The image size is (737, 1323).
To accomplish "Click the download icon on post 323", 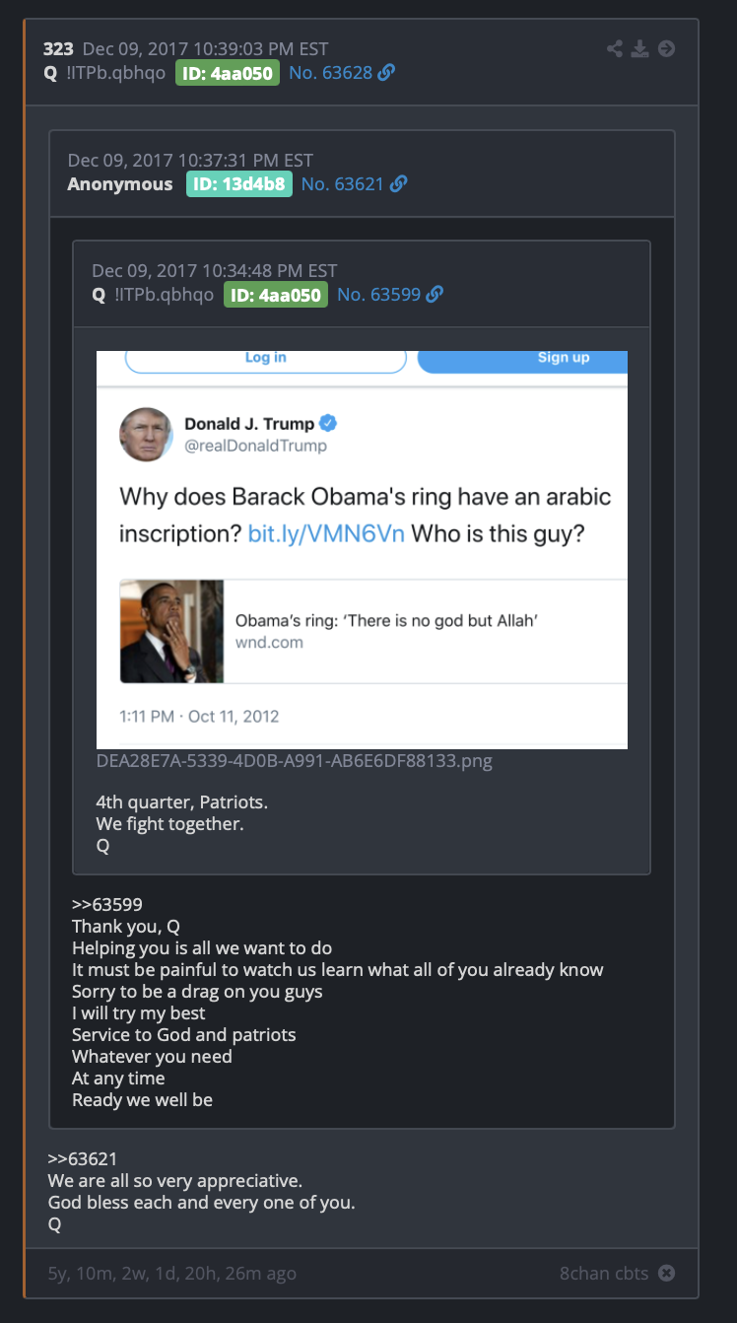I will click(640, 48).
